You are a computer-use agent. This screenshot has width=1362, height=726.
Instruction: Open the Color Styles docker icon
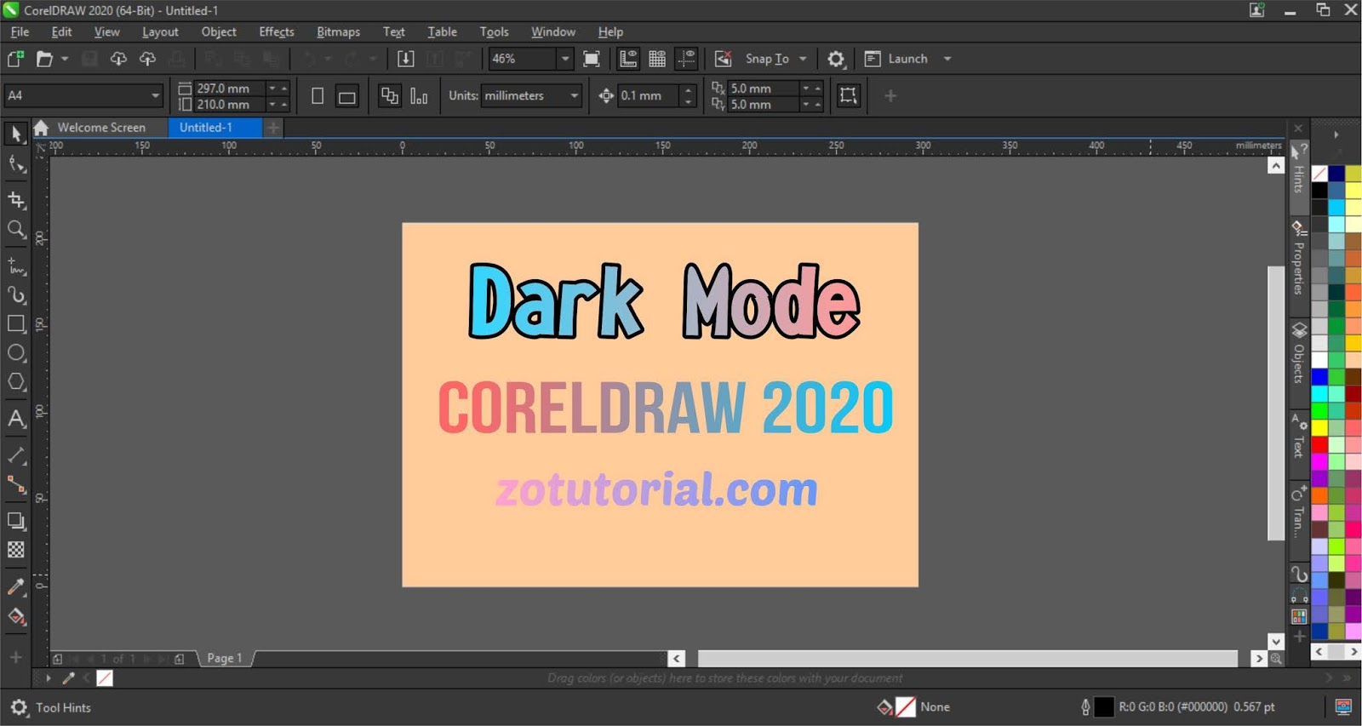[x=1299, y=616]
